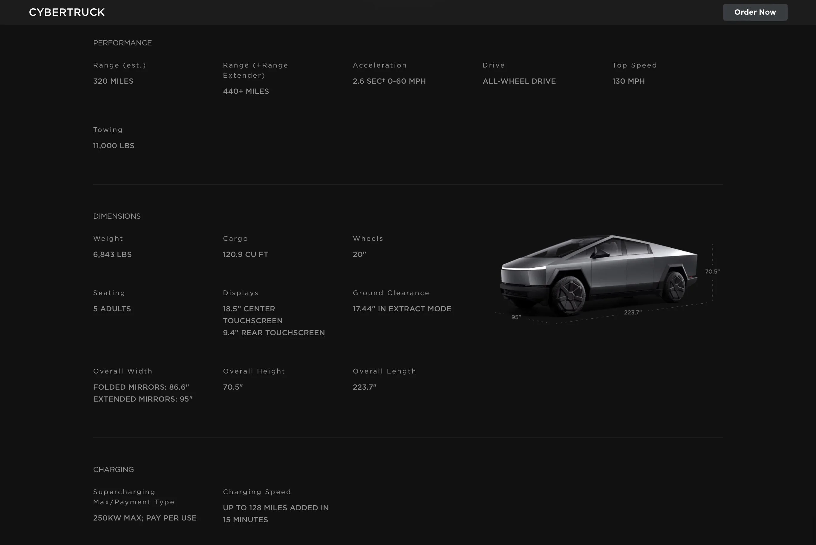Click the 'Overall Width' label
The height and width of the screenshot is (545, 816).
point(123,371)
